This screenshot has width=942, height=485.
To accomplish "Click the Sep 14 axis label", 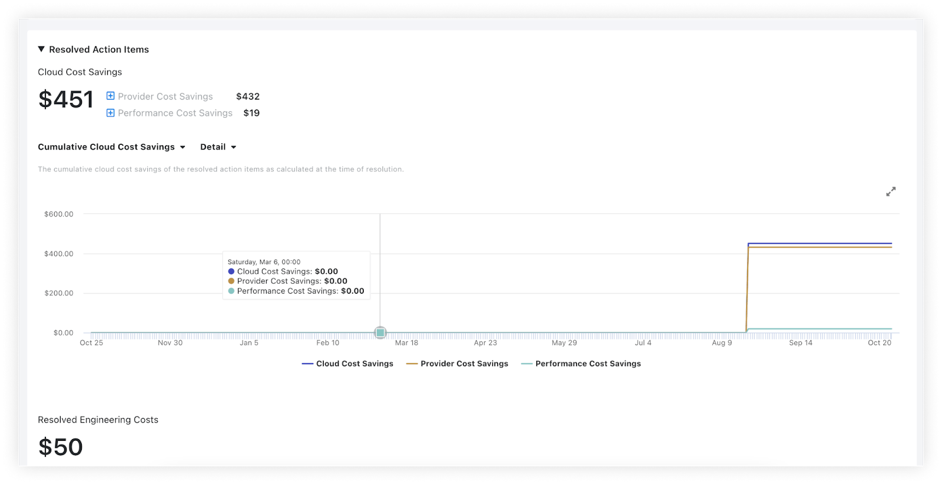I will coord(800,343).
